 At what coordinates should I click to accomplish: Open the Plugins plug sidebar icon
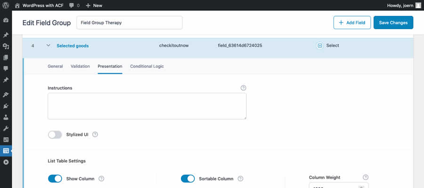pos(6,106)
